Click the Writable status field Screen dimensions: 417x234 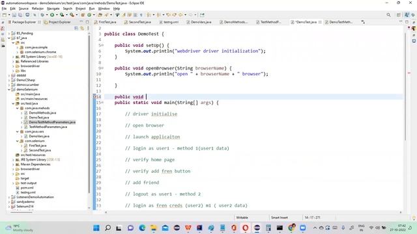click(x=242, y=218)
